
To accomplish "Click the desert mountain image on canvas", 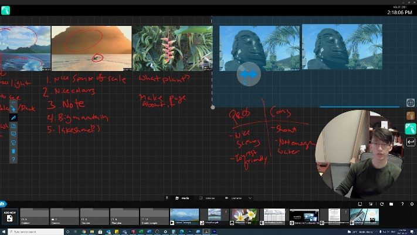I will 91,48.
